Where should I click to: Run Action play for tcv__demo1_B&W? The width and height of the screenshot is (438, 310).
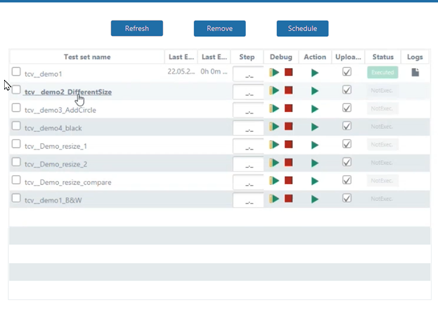[315, 199]
